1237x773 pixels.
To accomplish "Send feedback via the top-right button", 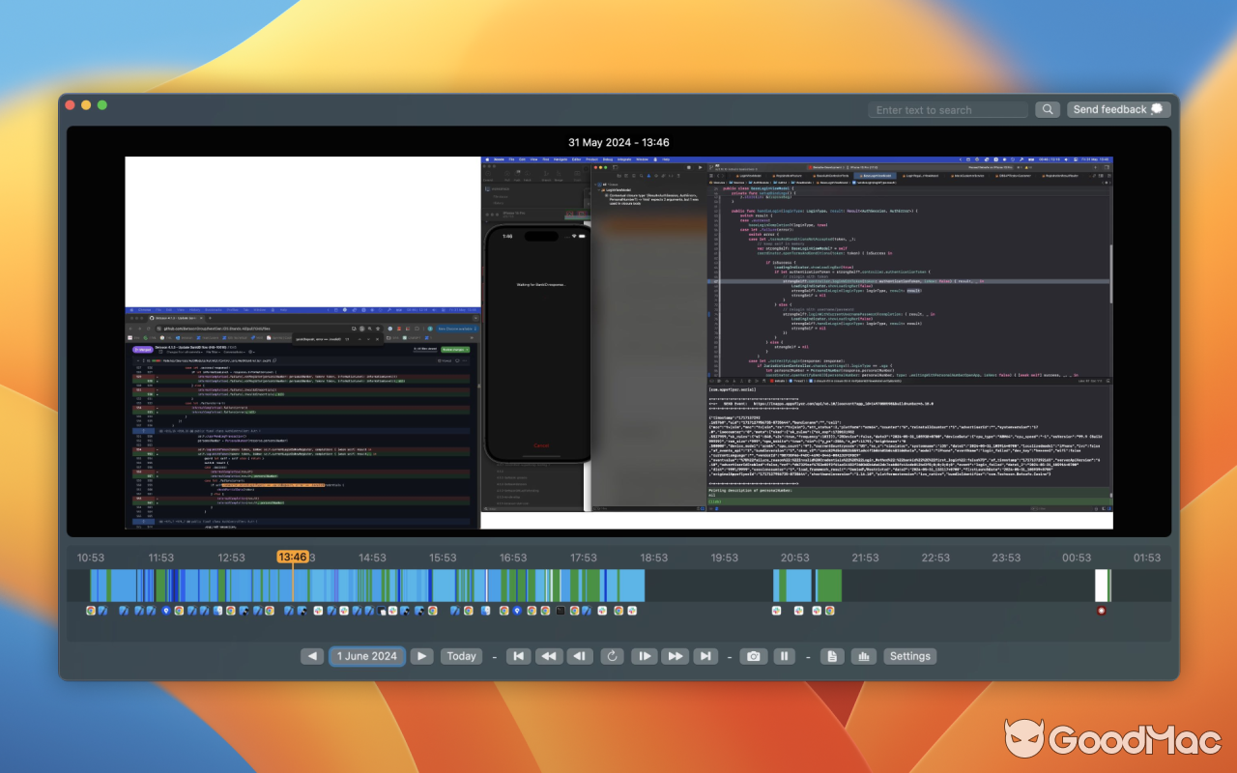I will click(x=1118, y=108).
